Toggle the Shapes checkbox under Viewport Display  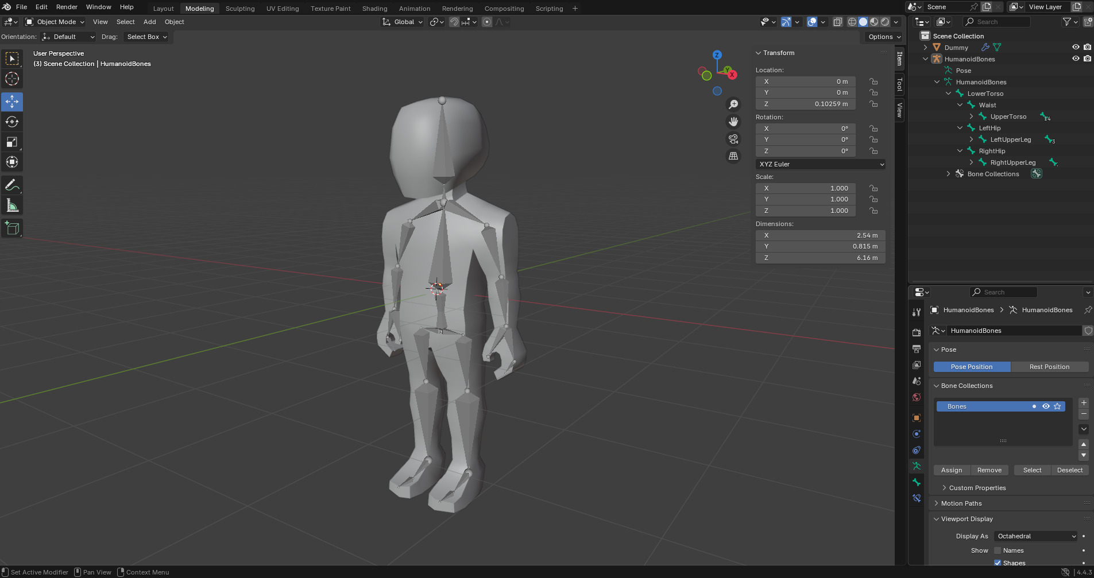coord(998,563)
